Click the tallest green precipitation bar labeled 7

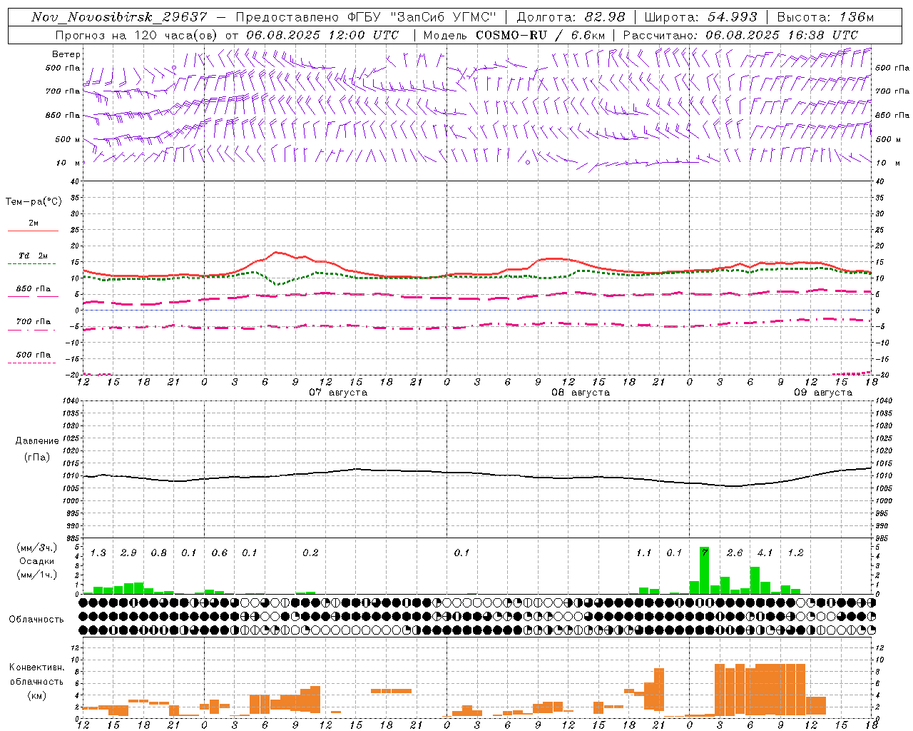(x=704, y=570)
